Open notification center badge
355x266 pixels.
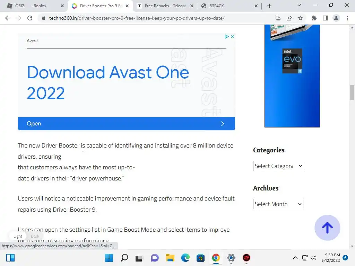[x=345, y=258]
